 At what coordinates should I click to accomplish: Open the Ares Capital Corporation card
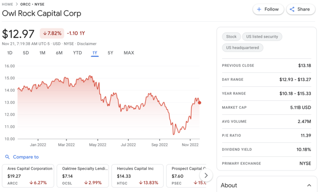point(28,176)
